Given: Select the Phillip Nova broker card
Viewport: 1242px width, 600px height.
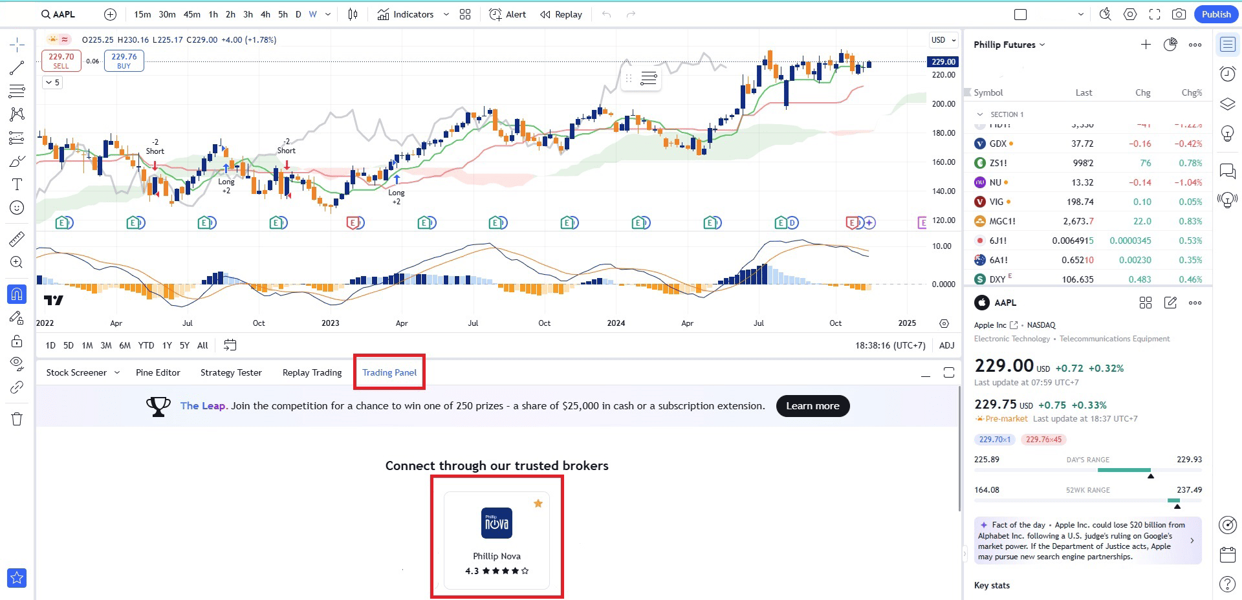Looking at the screenshot, I should tap(497, 540).
